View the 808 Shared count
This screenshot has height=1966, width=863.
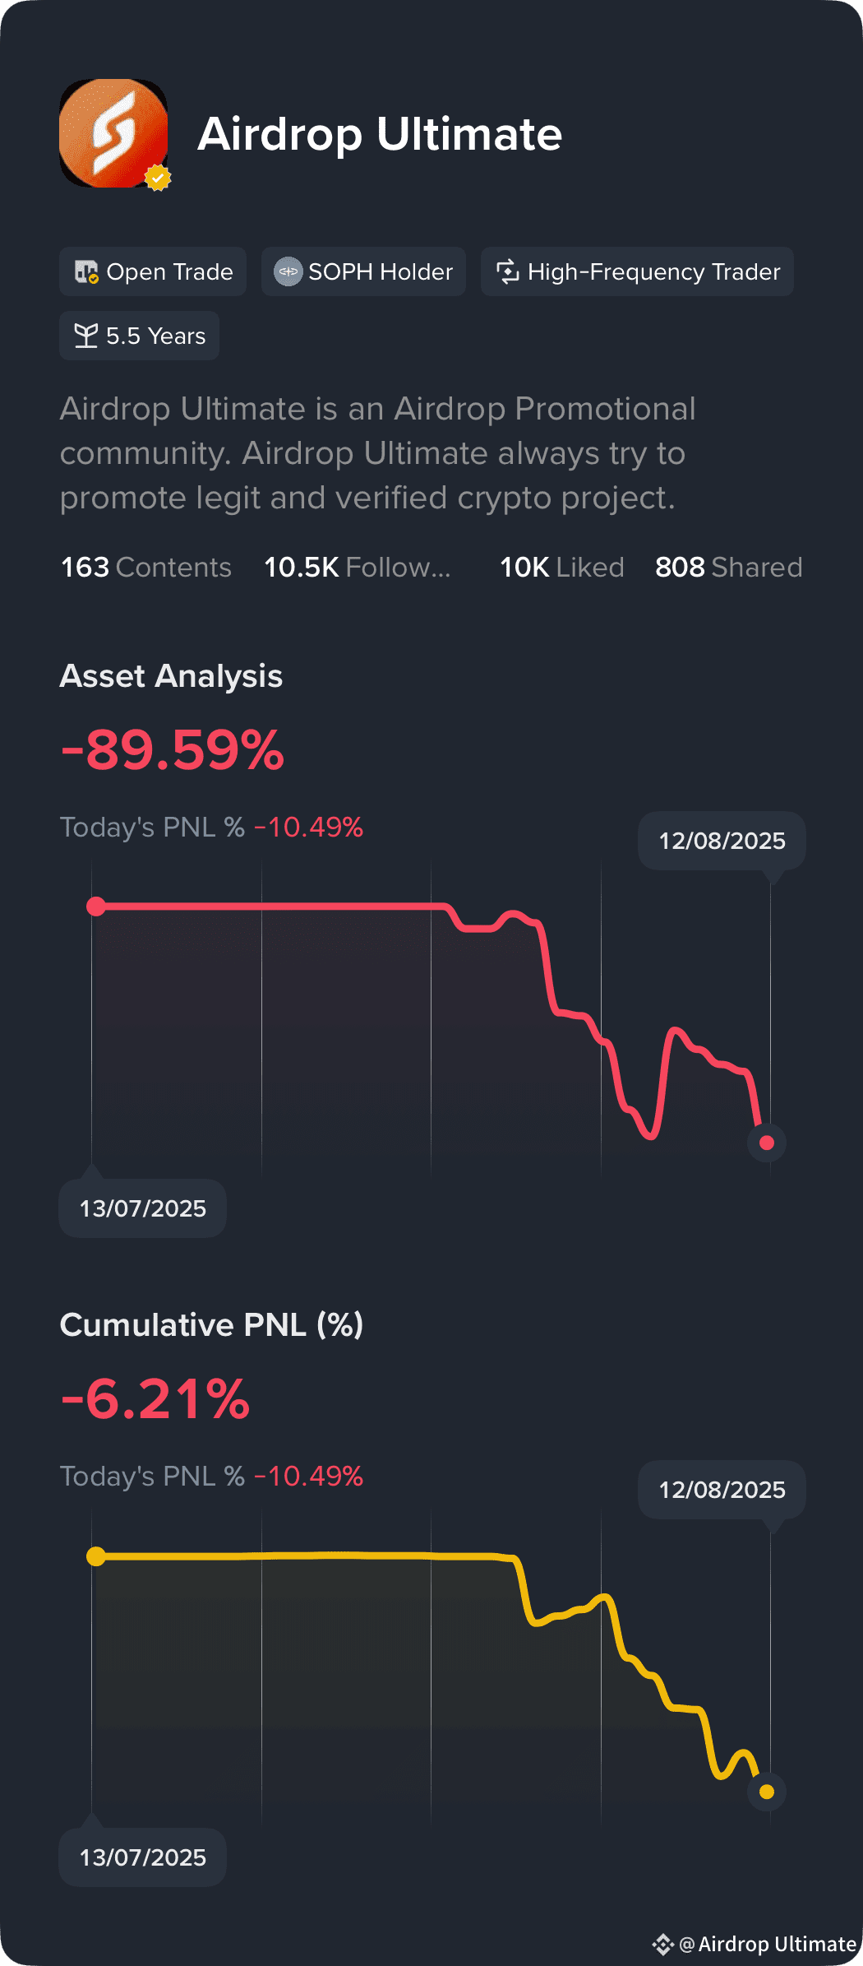(729, 568)
